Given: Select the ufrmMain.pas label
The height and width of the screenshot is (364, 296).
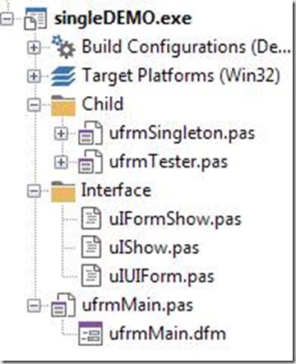Looking at the screenshot, I should click(x=137, y=305).
